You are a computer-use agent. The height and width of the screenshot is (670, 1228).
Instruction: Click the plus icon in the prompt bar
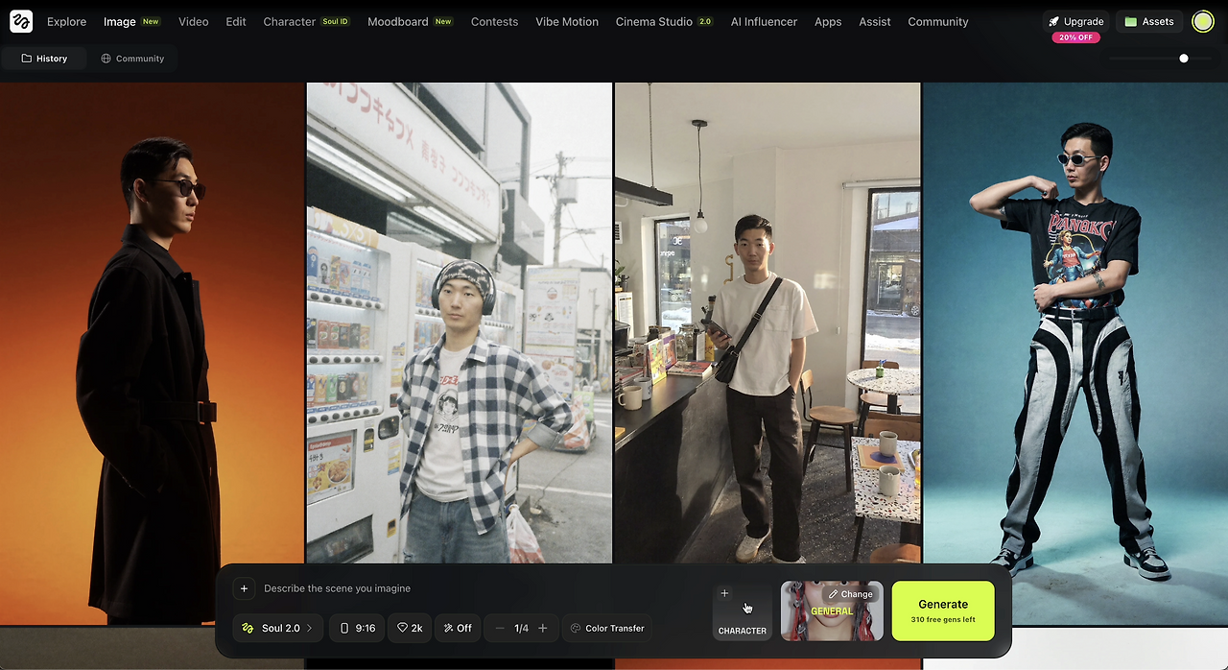244,588
